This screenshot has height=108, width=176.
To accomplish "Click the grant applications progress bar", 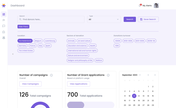I will click(91, 105).
